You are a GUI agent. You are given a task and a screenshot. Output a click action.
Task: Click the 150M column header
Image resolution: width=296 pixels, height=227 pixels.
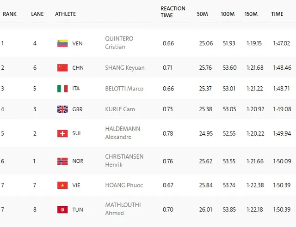(x=251, y=14)
